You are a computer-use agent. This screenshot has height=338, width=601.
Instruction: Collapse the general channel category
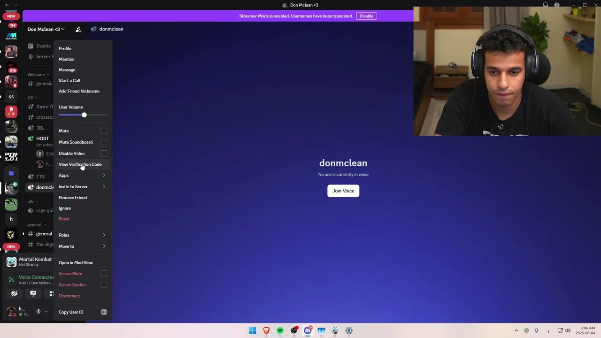37,225
